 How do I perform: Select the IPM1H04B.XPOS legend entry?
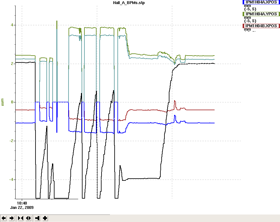261,26
